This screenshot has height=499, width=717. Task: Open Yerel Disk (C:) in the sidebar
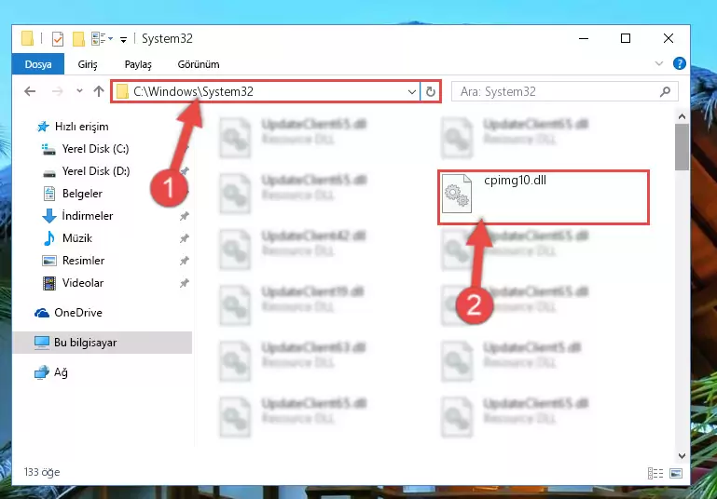(x=95, y=149)
